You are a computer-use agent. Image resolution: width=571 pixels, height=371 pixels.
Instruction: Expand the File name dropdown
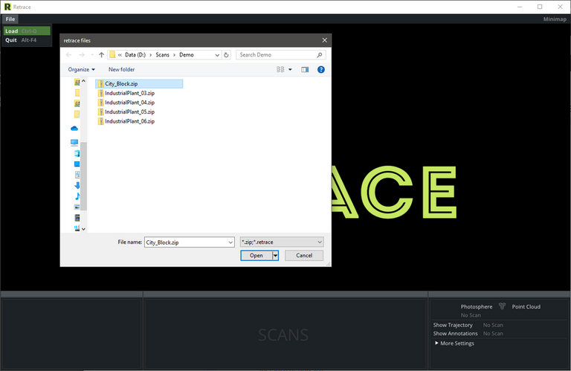(x=230, y=242)
